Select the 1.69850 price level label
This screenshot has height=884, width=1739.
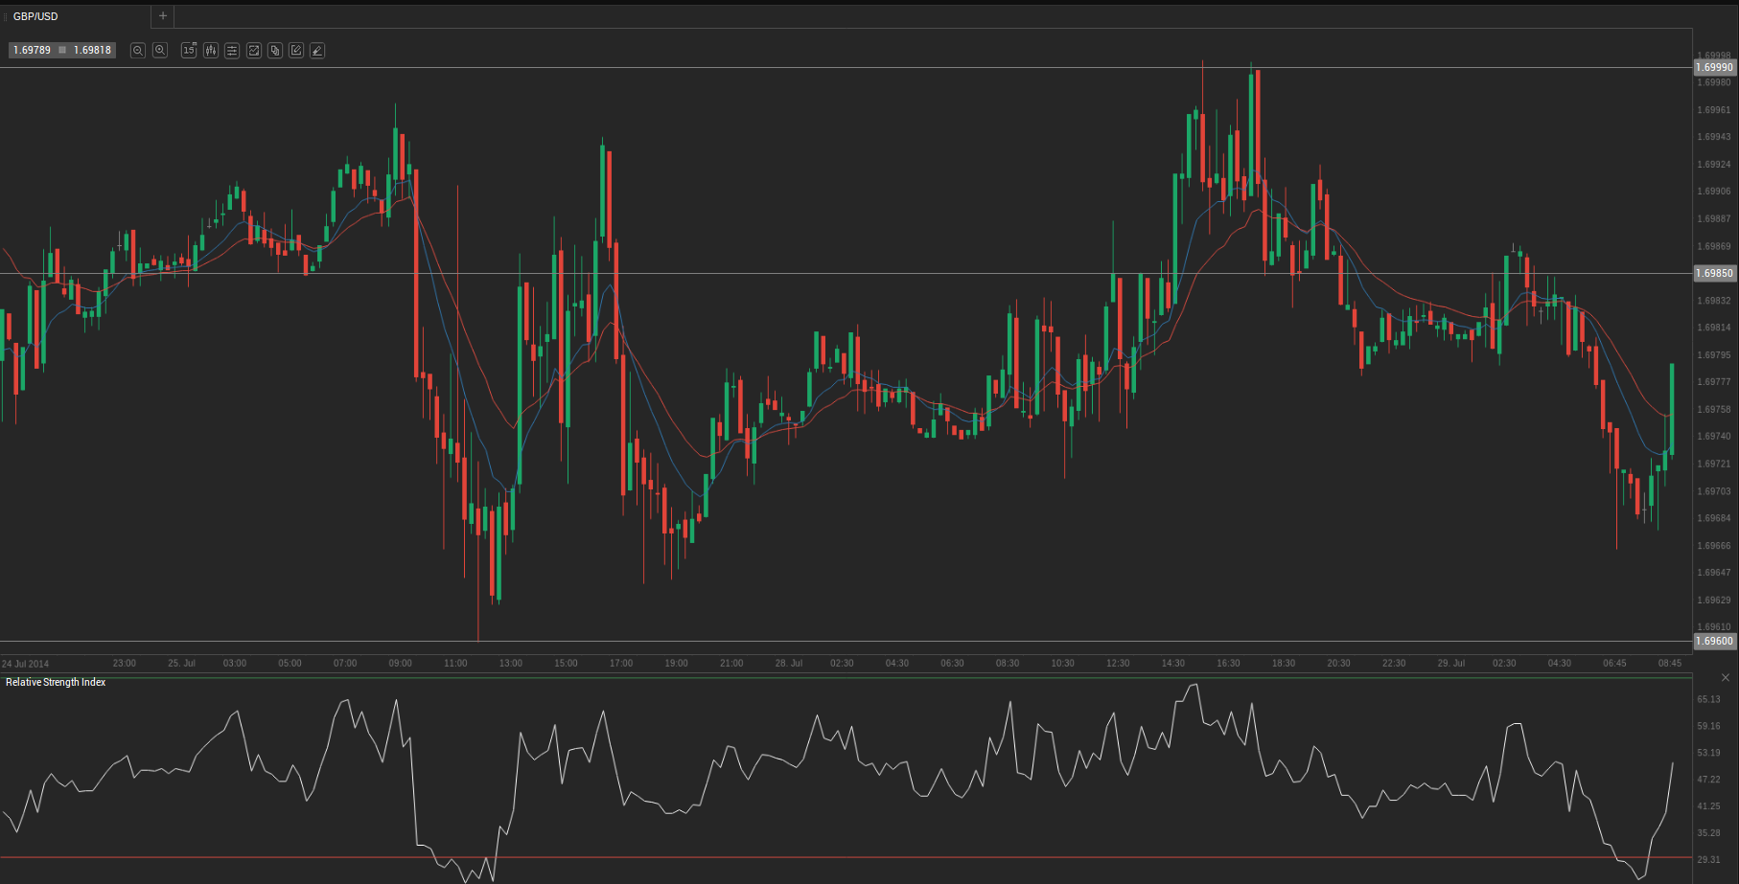pos(1715,273)
